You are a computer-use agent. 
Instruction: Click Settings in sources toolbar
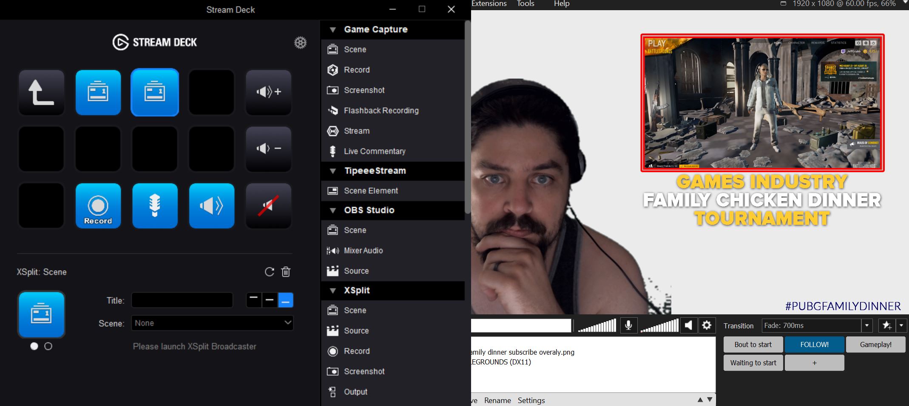pos(531,400)
